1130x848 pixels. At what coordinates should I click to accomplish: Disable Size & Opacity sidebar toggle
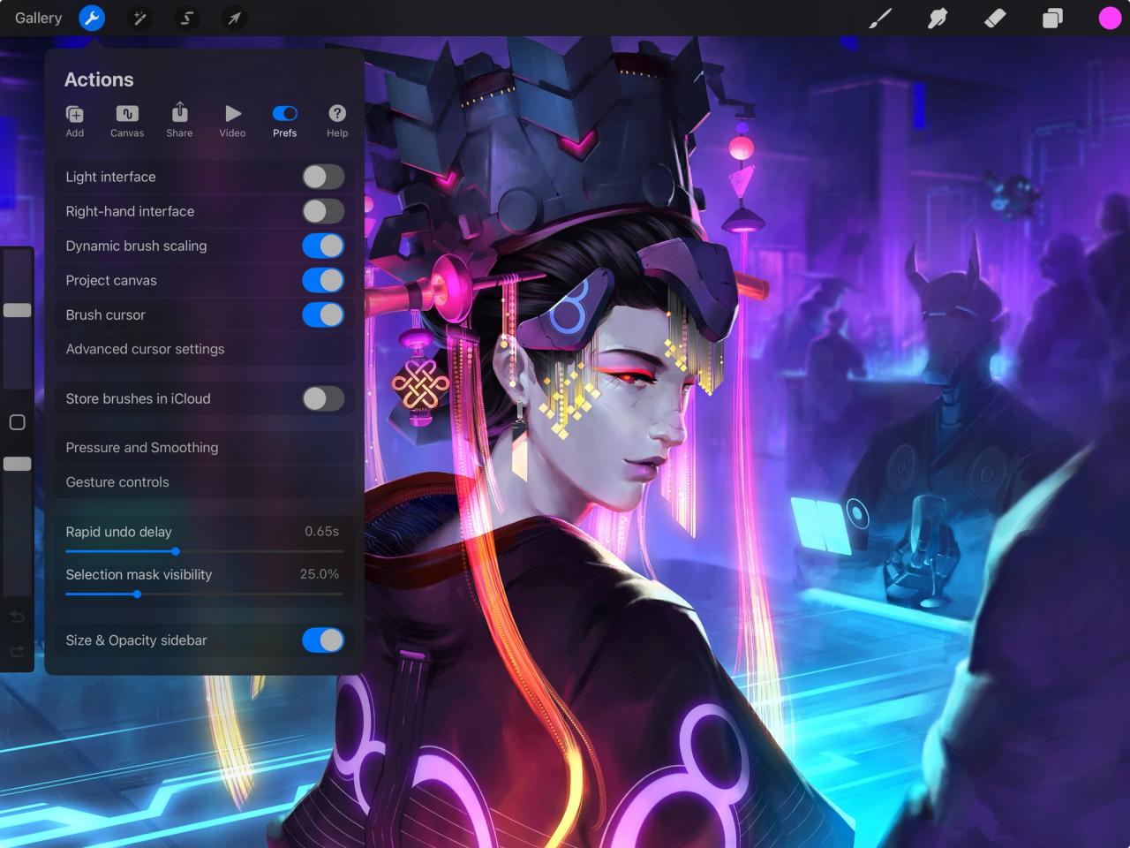click(323, 640)
